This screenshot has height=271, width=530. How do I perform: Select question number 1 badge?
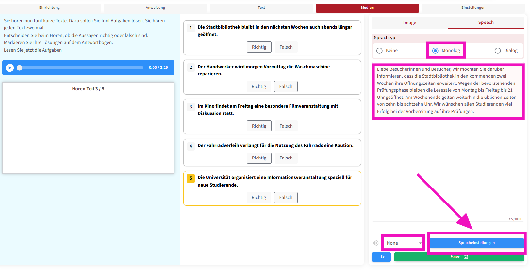coord(191,28)
